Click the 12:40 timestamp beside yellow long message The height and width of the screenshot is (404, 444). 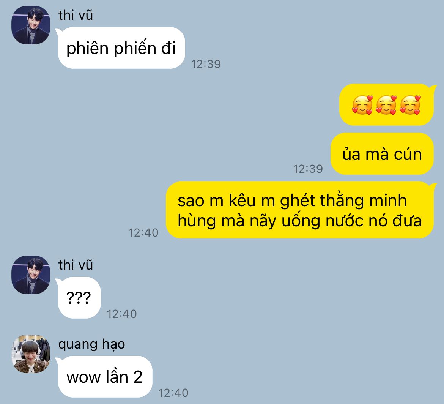tap(143, 233)
